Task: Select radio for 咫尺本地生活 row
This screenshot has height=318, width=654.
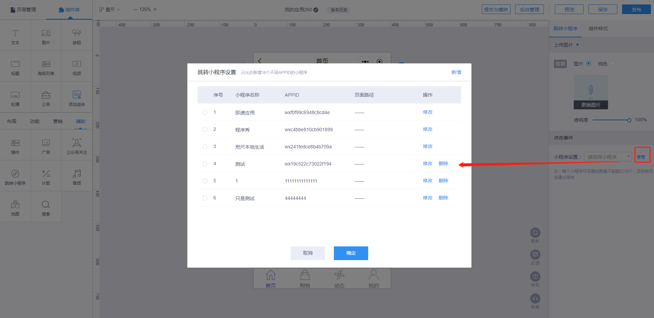Action: coord(205,147)
